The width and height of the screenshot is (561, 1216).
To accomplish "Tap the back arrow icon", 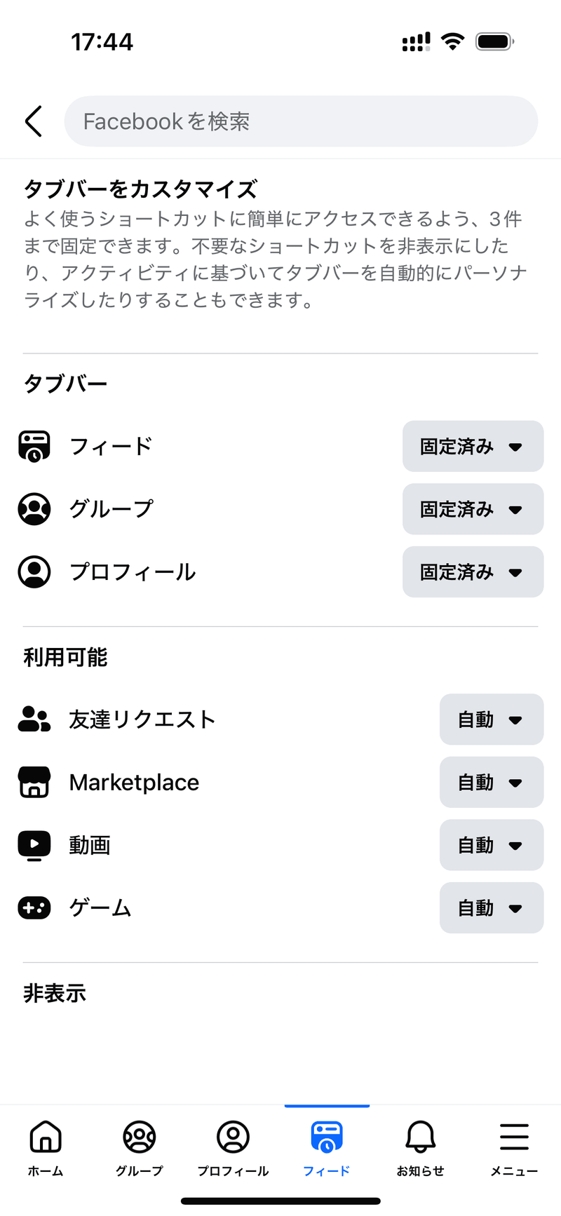I will (x=34, y=121).
